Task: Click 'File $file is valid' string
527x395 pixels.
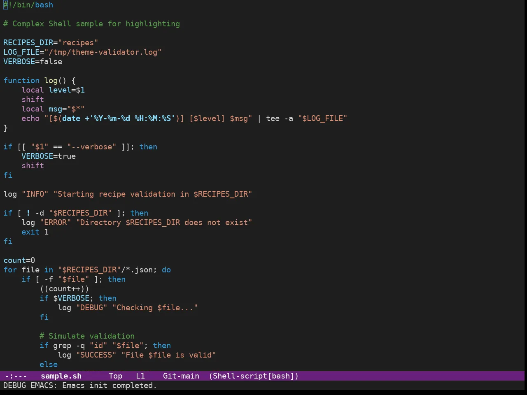Action: pyautogui.click(x=168, y=355)
